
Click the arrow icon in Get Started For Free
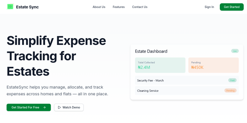[44, 107]
